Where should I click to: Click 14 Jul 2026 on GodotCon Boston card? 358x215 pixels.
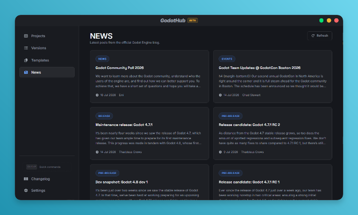click(x=231, y=95)
